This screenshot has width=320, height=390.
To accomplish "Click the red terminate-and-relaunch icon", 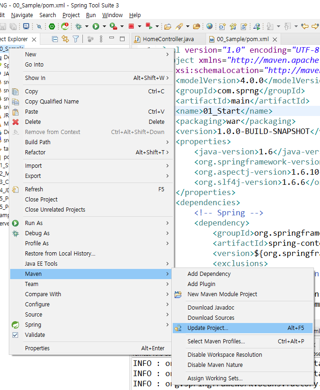I will 149,26.
